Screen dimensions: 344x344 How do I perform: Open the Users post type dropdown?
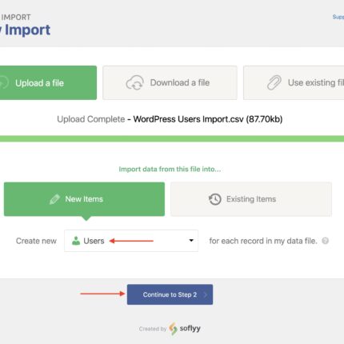pyautogui.click(x=131, y=241)
